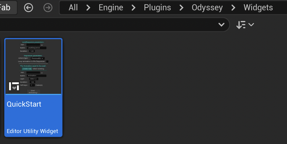
Task: Select the Odyssey breadcrumb folder
Action: (x=207, y=8)
